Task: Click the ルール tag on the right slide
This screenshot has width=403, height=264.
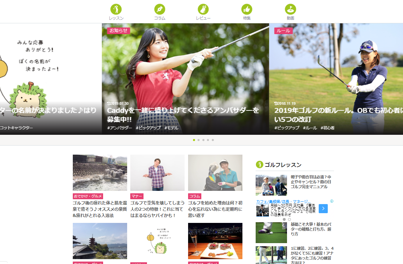Action: pos(283,31)
